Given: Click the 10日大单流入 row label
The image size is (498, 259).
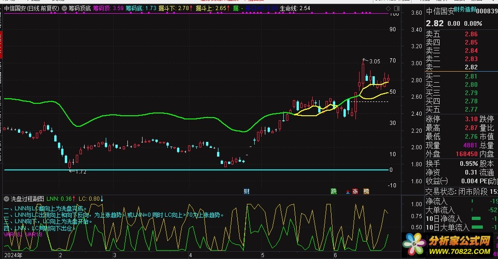Looking at the screenshot, I should pyautogui.click(x=447, y=227).
